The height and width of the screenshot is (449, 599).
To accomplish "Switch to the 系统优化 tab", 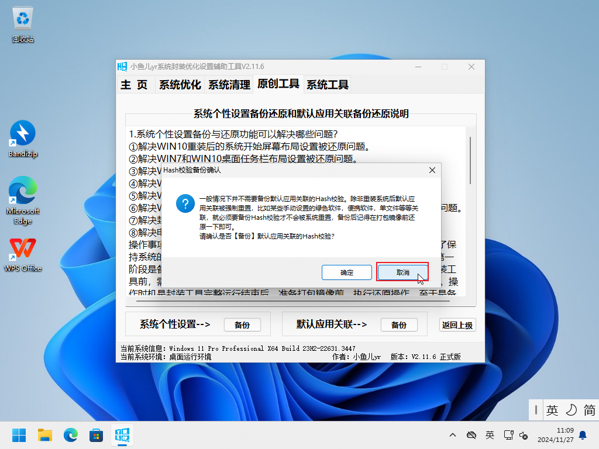I will point(180,84).
